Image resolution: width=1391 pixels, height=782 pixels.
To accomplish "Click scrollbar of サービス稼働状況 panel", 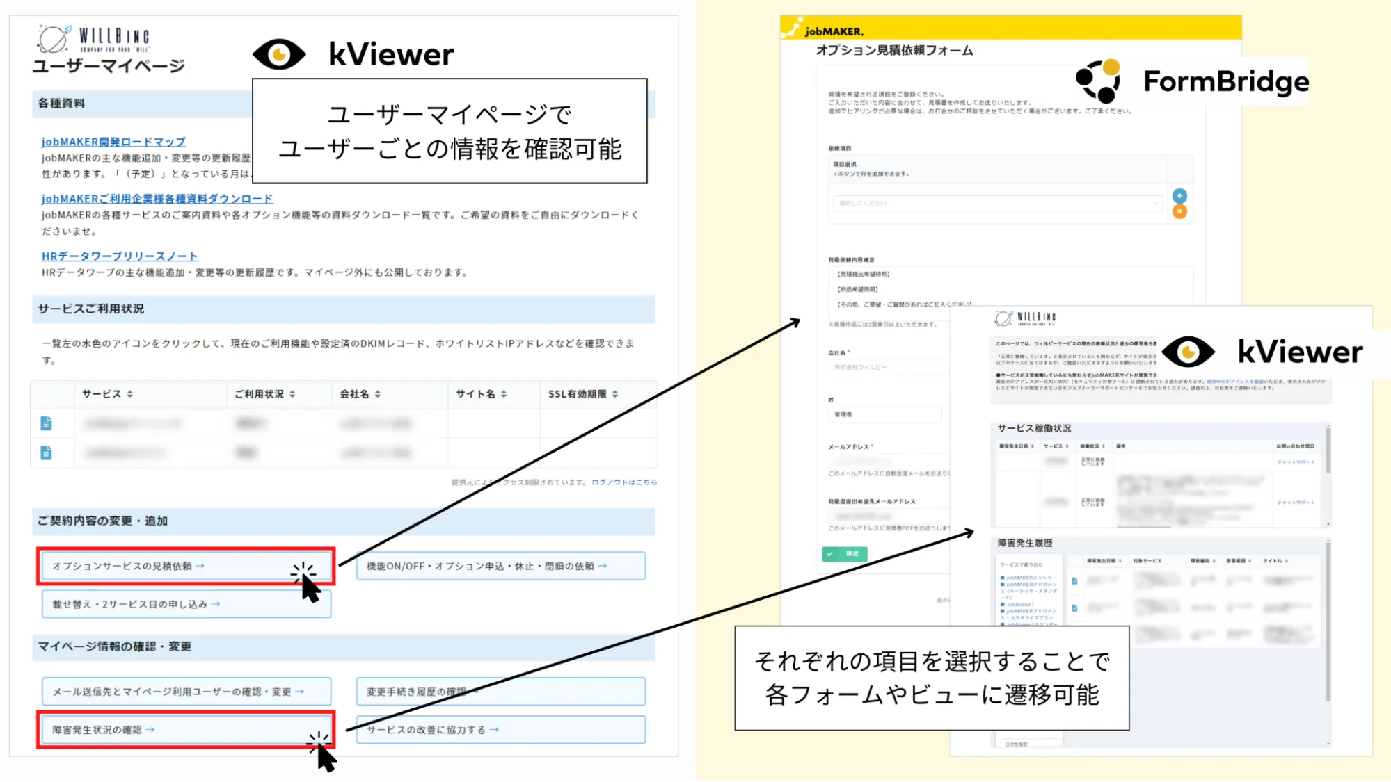I will tap(1328, 452).
